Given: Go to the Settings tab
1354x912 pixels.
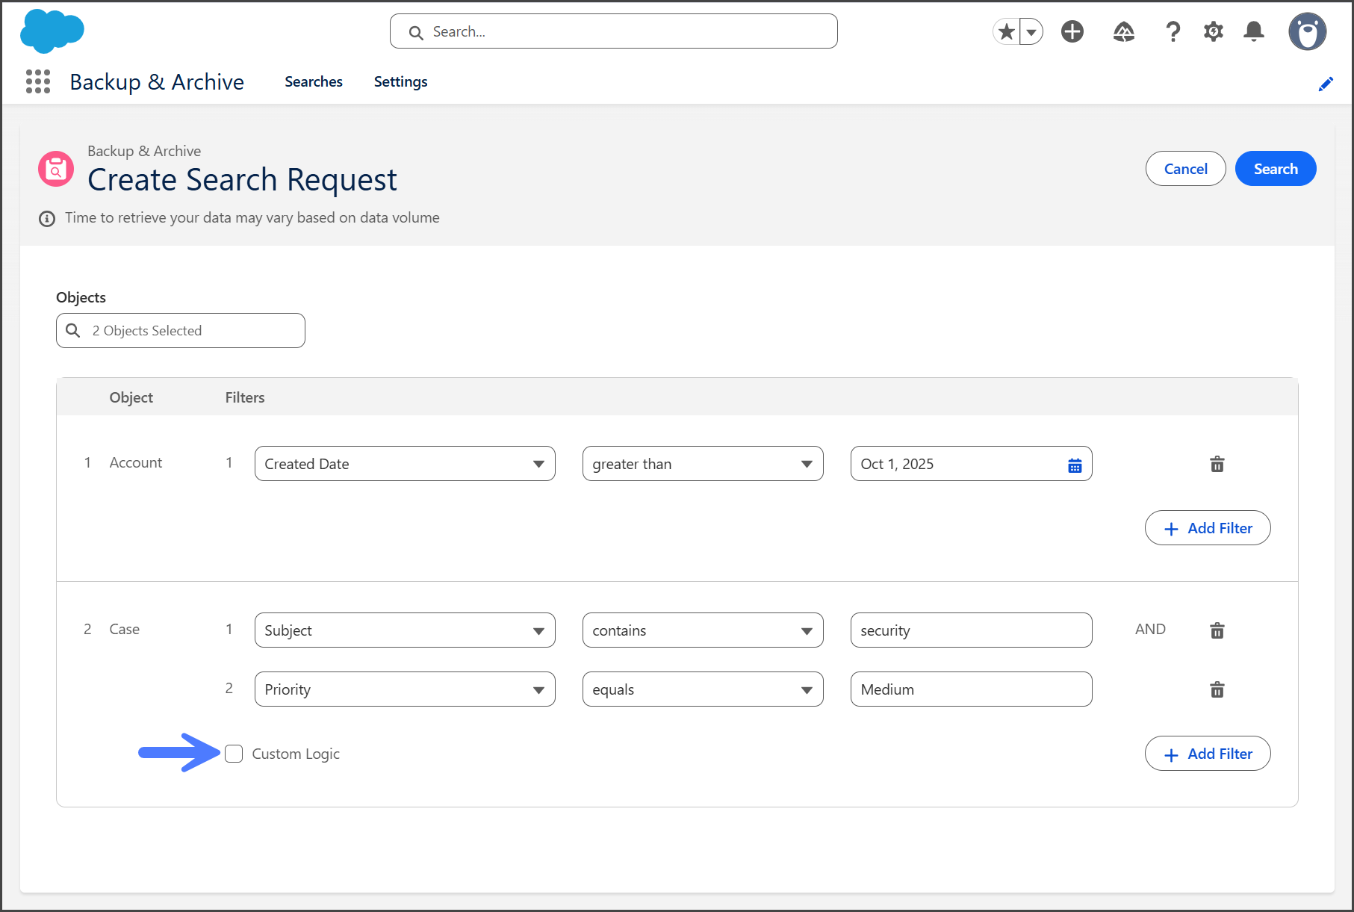Looking at the screenshot, I should [400, 81].
